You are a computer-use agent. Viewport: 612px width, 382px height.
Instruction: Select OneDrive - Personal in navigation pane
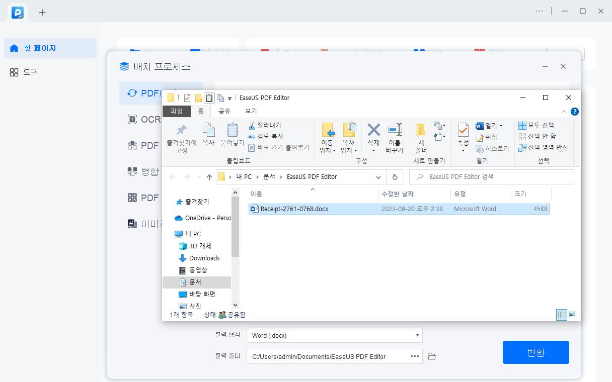(x=203, y=218)
